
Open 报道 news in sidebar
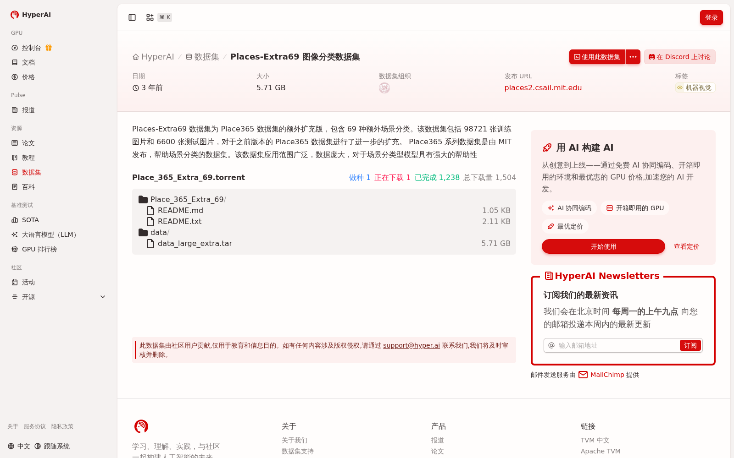59,110
